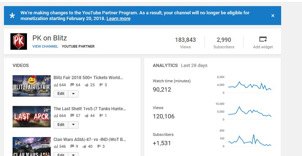
Task: Click the Add widget icon
Action: coord(263,39)
